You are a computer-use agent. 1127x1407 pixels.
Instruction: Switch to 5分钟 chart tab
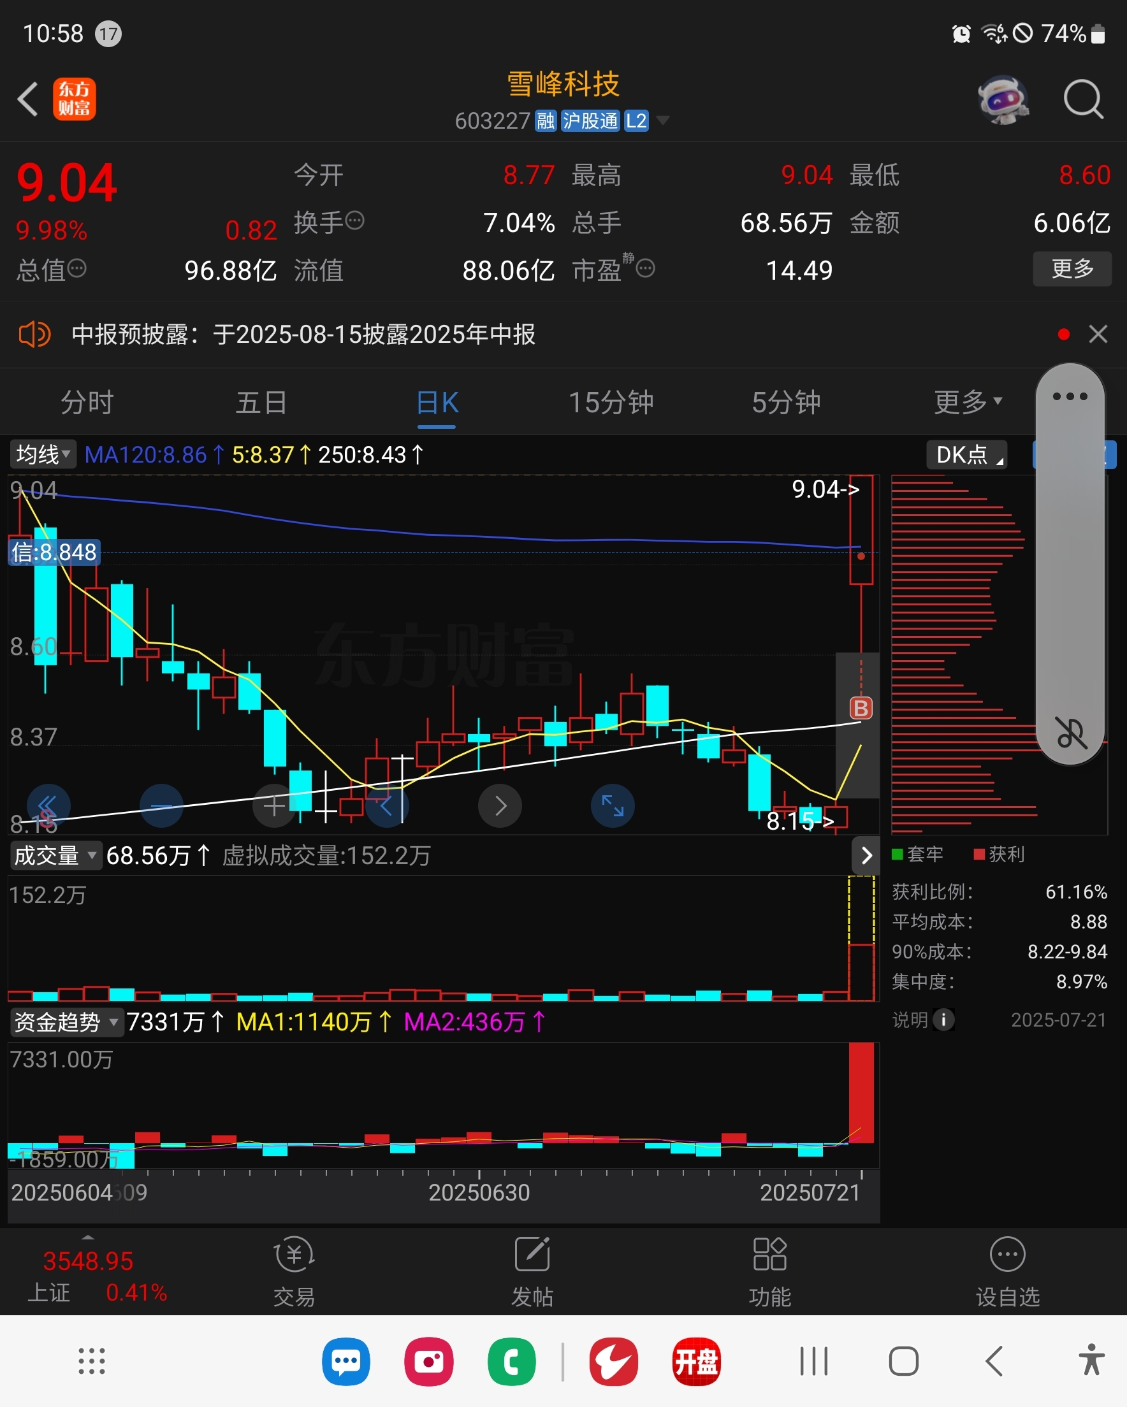[785, 402]
